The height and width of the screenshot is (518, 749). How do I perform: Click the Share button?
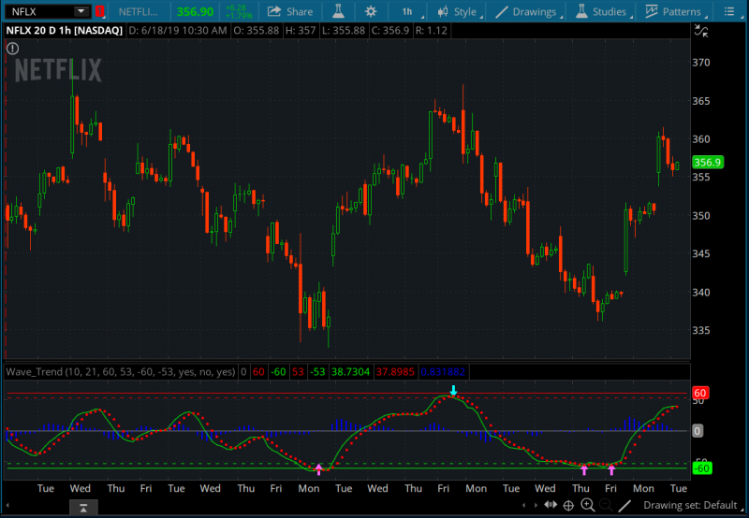[290, 11]
